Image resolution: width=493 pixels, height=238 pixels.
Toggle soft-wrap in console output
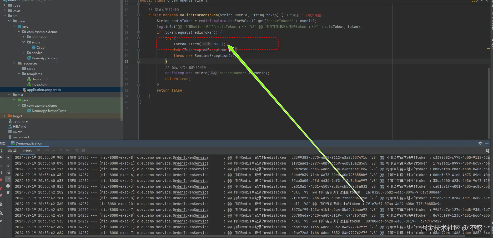coord(8,172)
